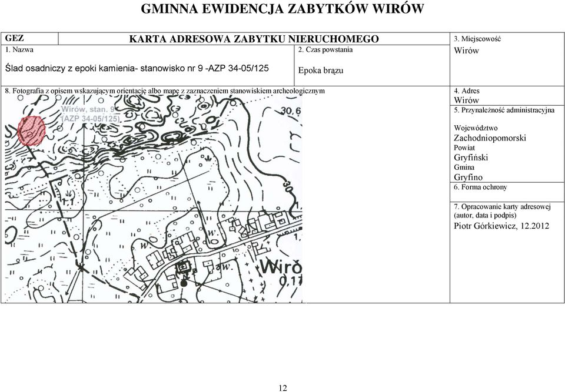Image resolution: width=565 pixels, height=392 pixels.
Task: Click "7. Opracowanie karty adresowej" label
Action: 502,207
